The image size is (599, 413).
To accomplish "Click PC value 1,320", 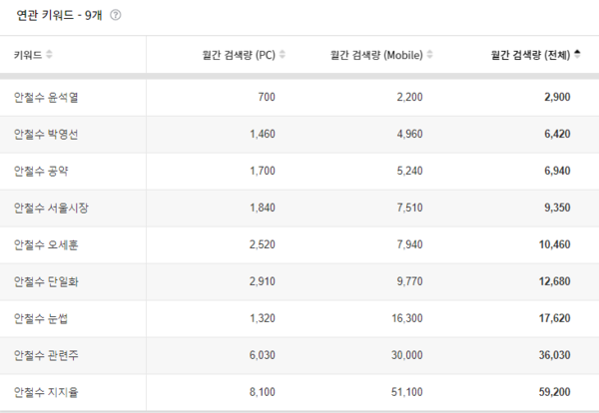I will (x=263, y=318).
